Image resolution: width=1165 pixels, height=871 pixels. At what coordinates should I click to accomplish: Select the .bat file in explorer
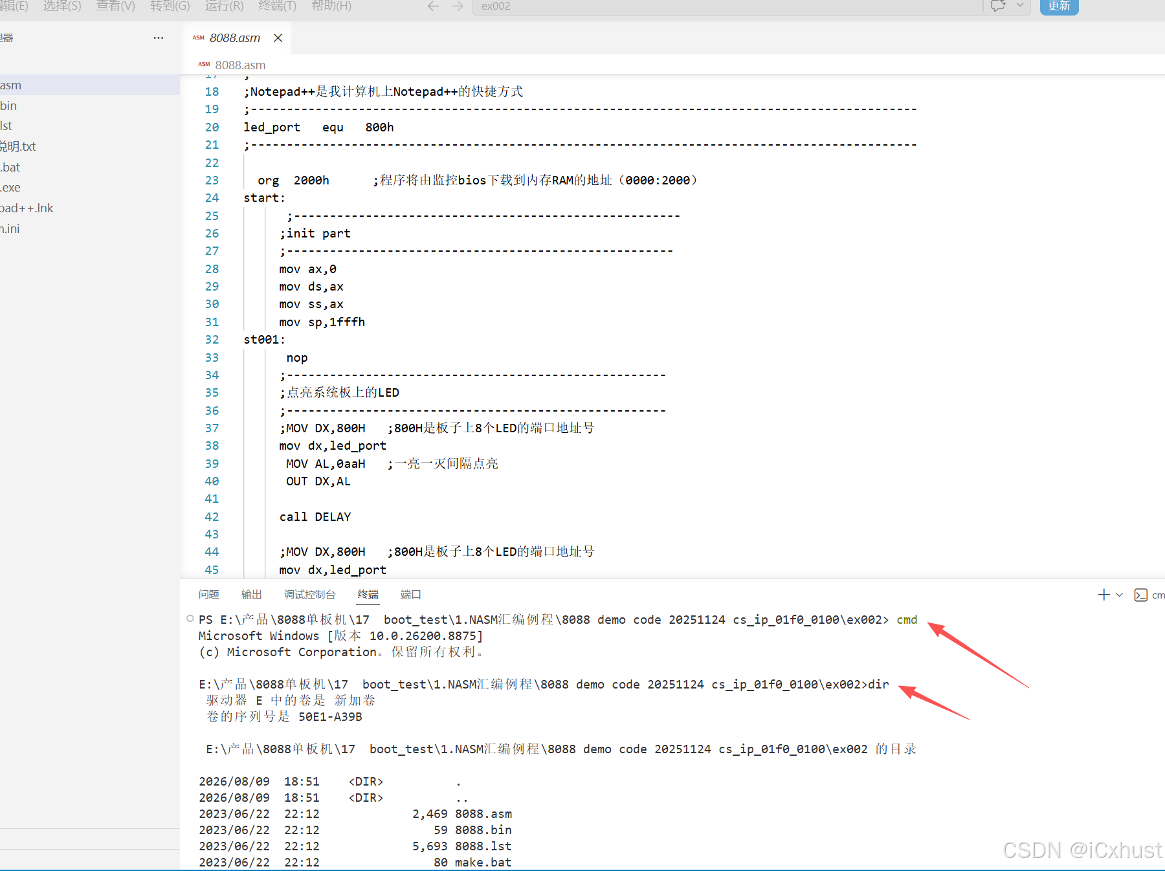(x=90, y=168)
